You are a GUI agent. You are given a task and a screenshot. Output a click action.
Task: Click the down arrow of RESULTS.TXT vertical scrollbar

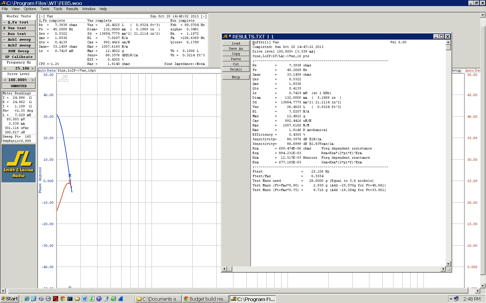[448, 264]
